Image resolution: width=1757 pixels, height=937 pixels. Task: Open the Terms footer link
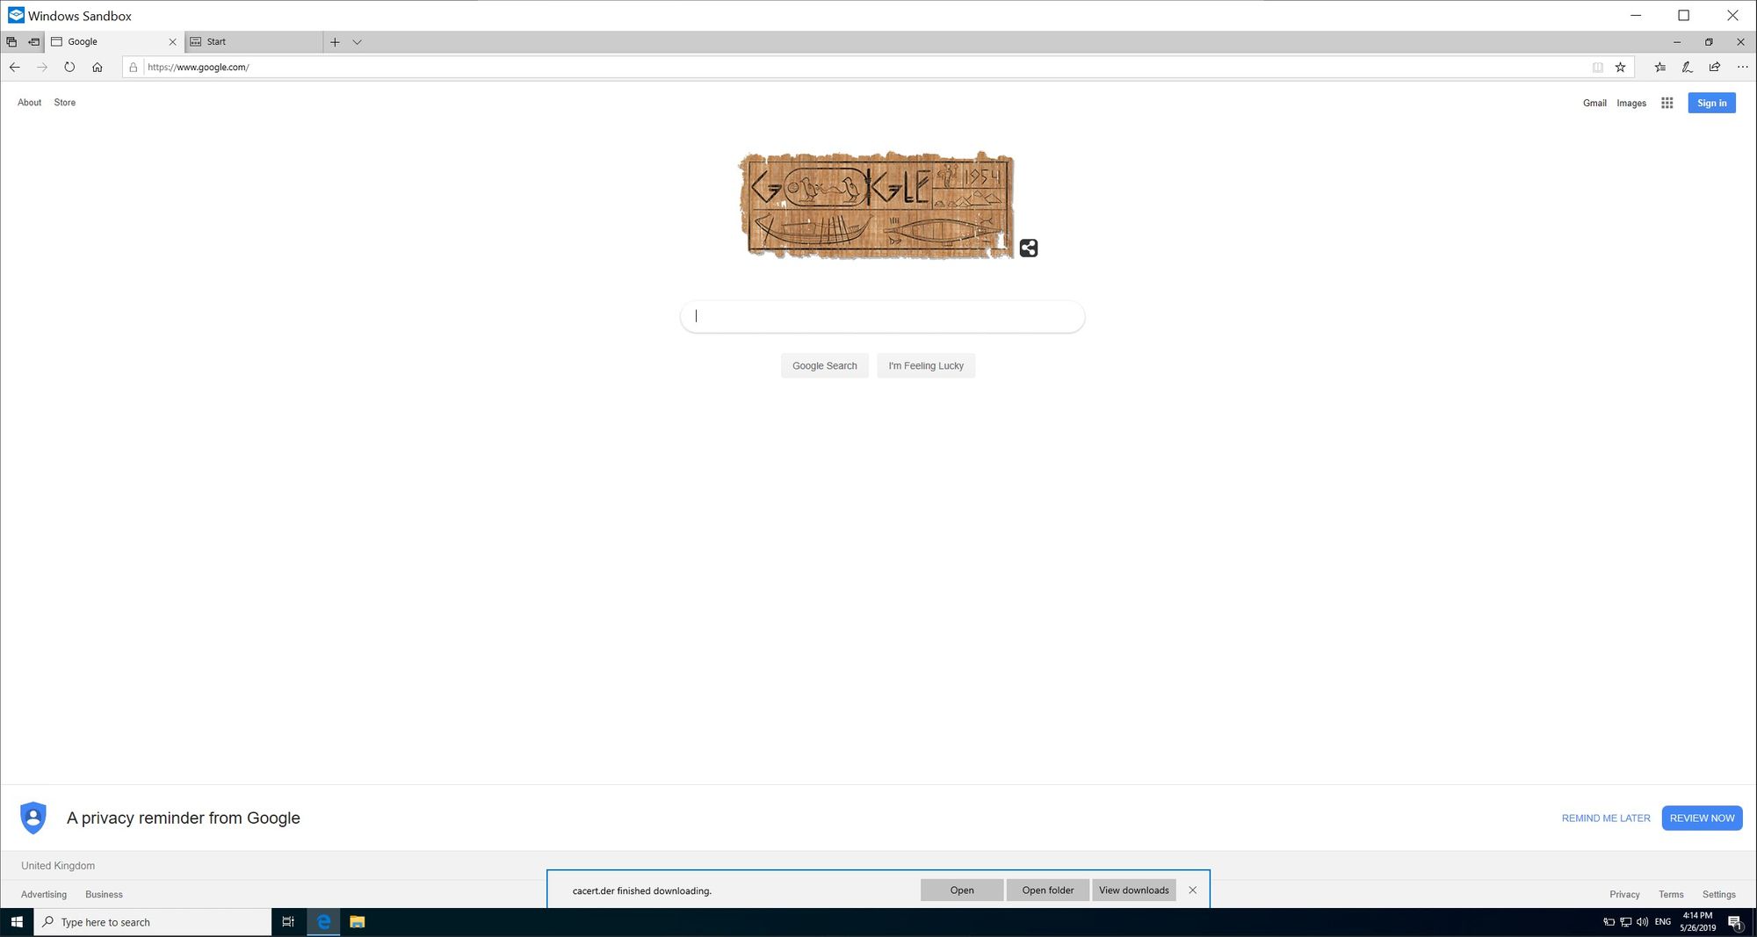click(x=1671, y=894)
